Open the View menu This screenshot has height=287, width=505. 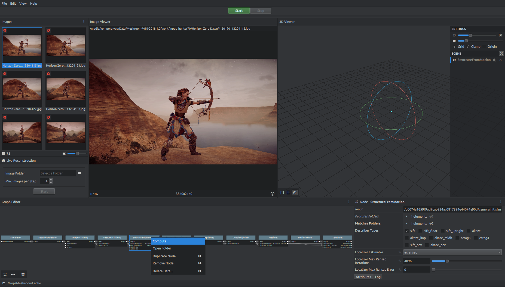coord(23,4)
